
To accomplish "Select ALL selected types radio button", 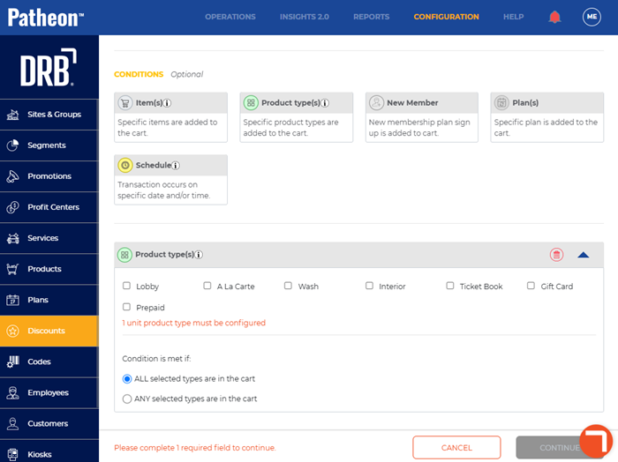I will pos(127,379).
